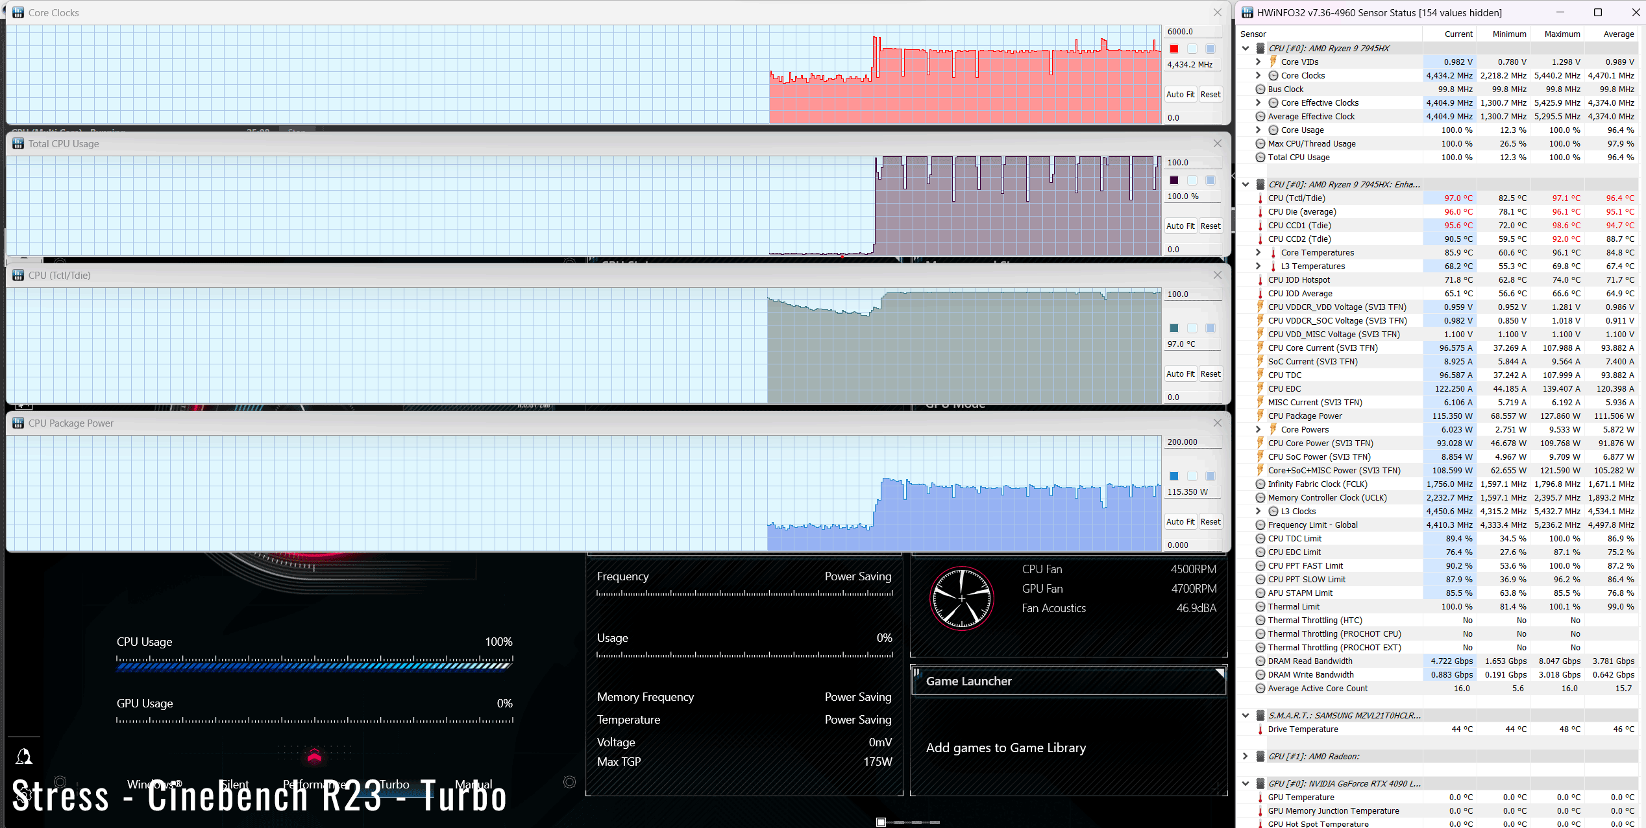Click the CPU Package Power sensor row icon

tap(1260, 416)
